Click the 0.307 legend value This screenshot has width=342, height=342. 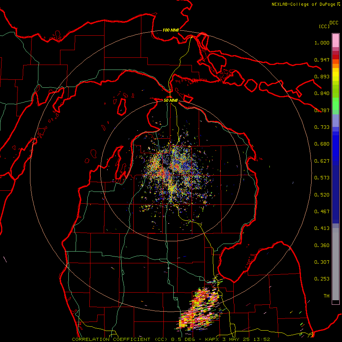point(322,262)
